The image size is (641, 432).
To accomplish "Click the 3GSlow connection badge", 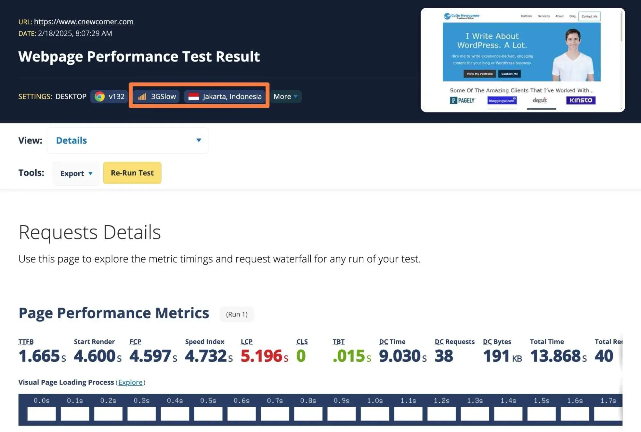I will (157, 96).
